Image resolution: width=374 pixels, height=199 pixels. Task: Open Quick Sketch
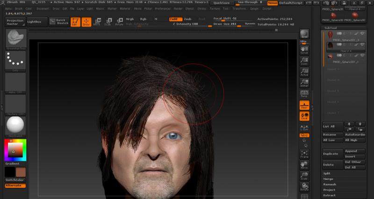58,21
